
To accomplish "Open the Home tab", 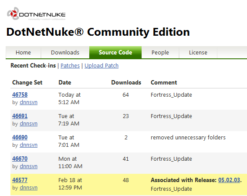I will click(x=24, y=52).
